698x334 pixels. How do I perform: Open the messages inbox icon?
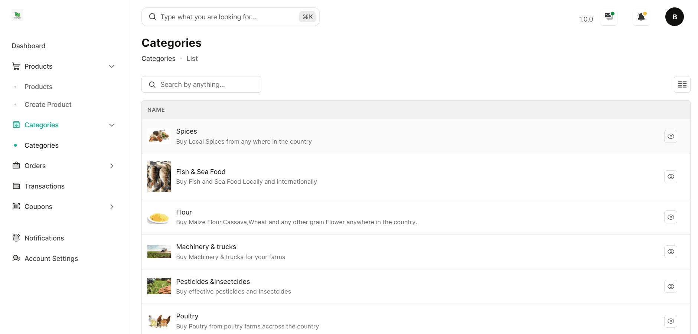pos(609,17)
